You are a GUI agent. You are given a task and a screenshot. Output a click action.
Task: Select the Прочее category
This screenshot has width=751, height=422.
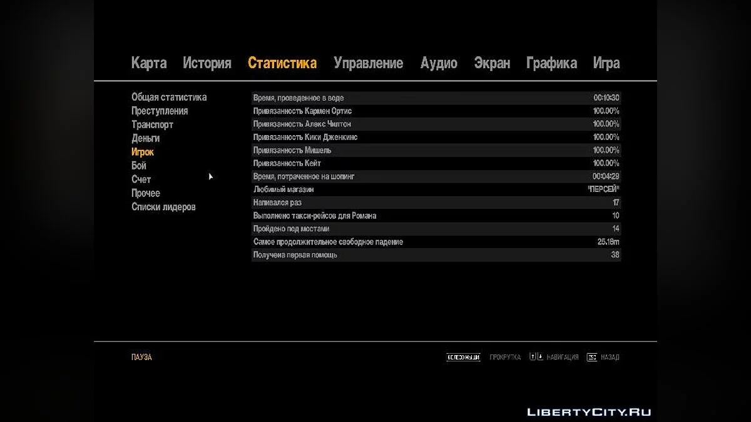click(145, 193)
